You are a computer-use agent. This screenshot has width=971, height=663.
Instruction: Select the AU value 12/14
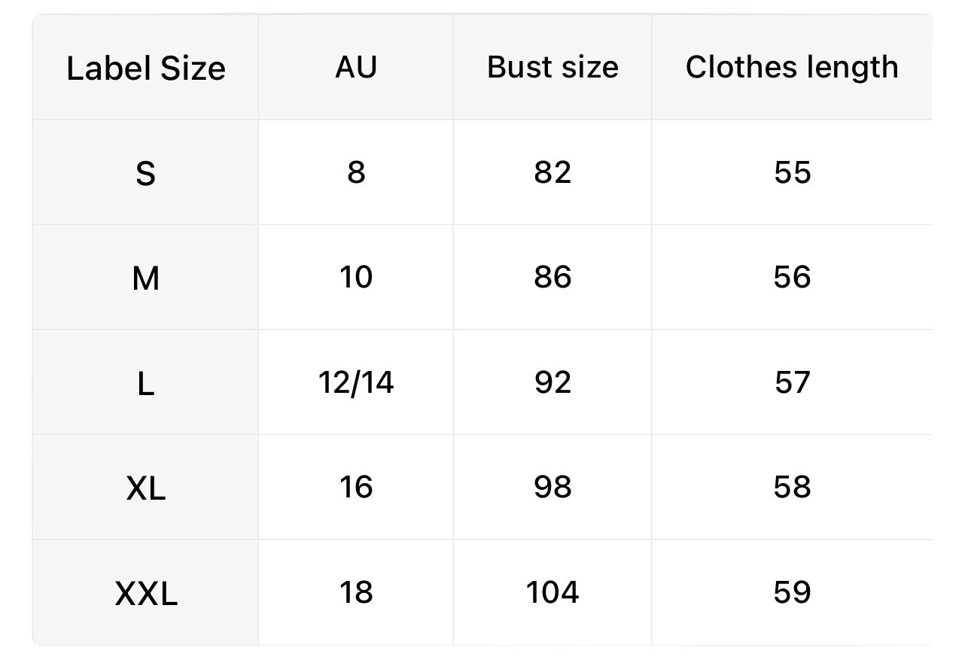point(356,382)
